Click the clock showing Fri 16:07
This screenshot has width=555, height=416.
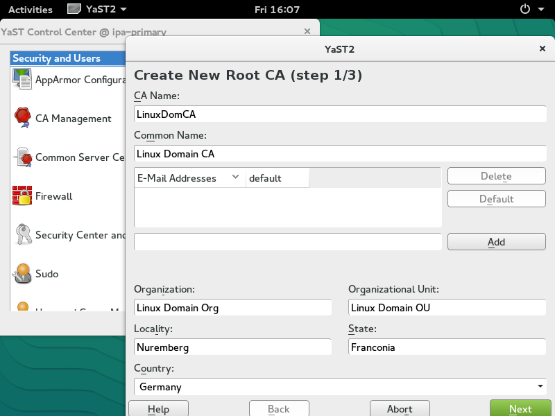point(277,10)
